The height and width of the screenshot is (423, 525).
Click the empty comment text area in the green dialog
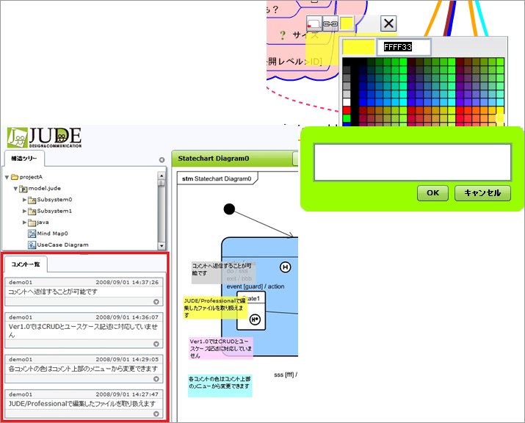(412, 162)
